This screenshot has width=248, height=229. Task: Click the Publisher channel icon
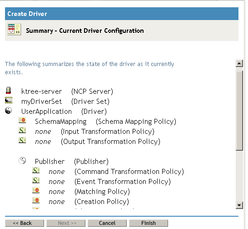coord(22,161)
